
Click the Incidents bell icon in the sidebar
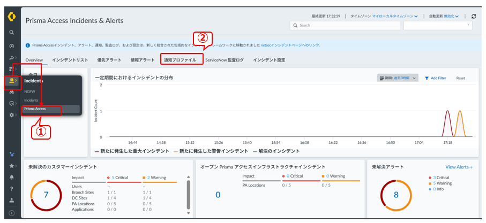11,80
